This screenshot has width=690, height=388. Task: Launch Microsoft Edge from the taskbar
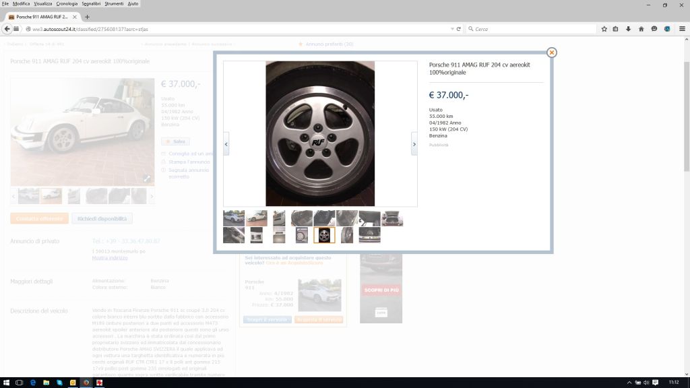click(33, 383)
